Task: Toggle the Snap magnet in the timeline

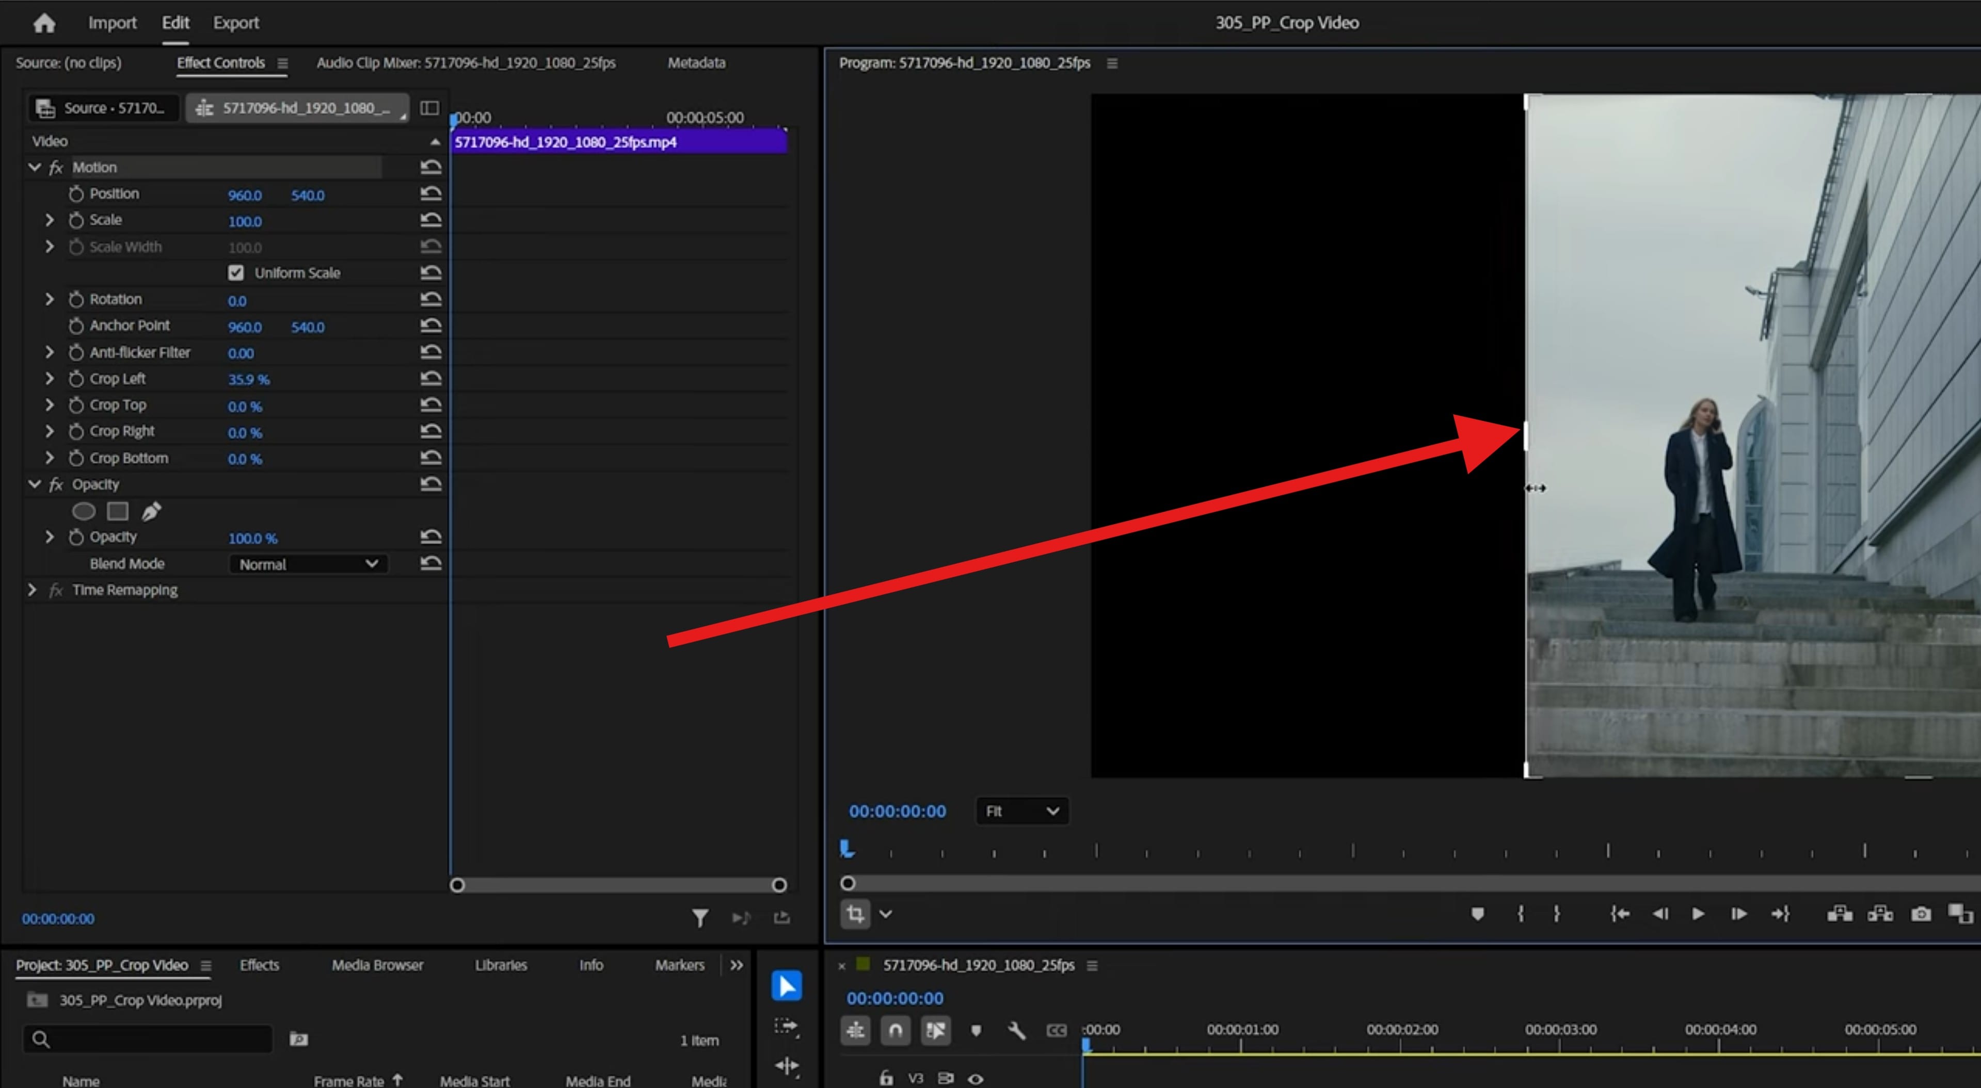Action: coord(895,1031)
